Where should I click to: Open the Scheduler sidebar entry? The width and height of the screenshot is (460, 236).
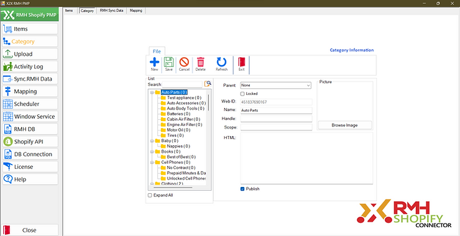(x=30, y=104)
